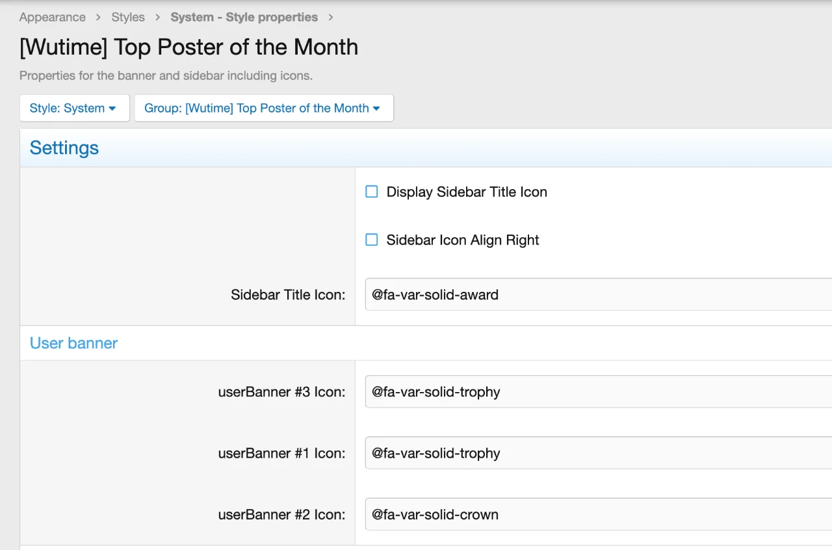
Task: Click System - Style properties breadcrumb
Action: pos(244,18)
